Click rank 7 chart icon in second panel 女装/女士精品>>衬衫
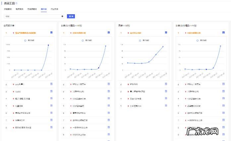231x141 pixels. pyautogui.click(x=109, y=120)
